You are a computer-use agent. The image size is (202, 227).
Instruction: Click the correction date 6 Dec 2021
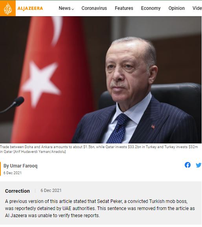tap(51, 190)
